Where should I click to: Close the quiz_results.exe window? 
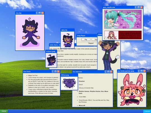click(x=141, y=7)
